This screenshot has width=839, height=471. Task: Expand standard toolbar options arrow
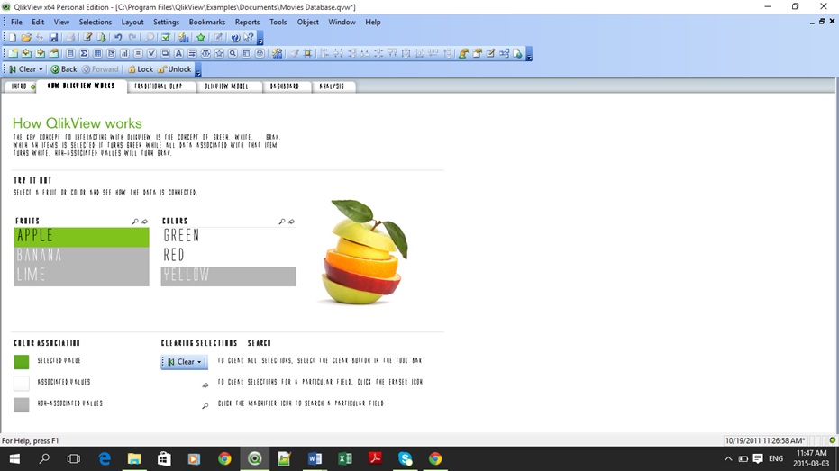[x=260, y=40]
